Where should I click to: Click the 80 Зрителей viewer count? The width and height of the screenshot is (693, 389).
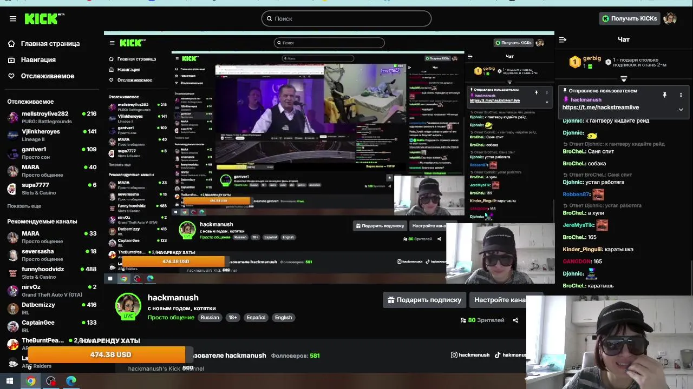pos(482,320)
